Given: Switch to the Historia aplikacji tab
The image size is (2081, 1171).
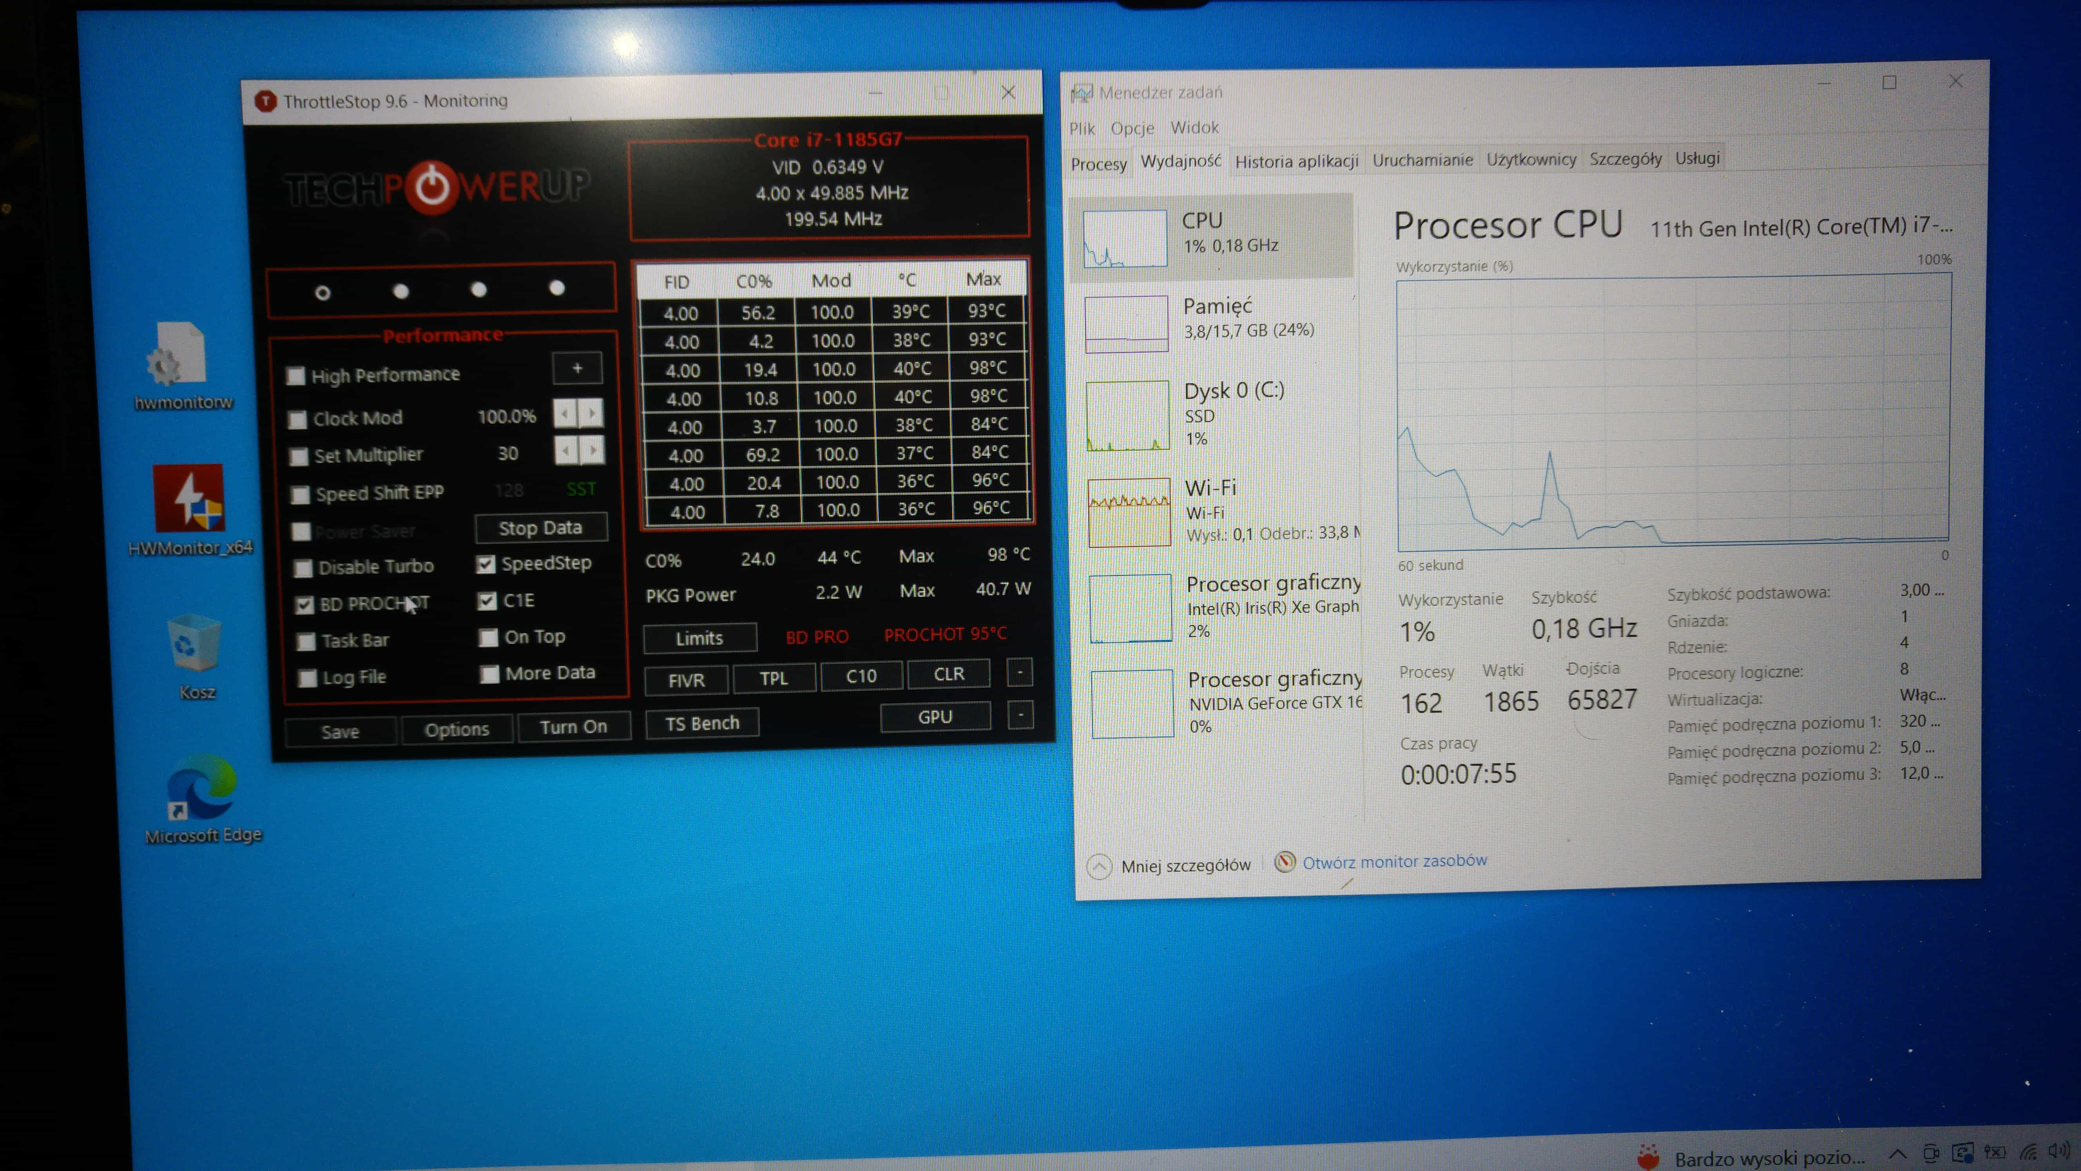Looking at the screenshot, I should tap(1297, 161).
